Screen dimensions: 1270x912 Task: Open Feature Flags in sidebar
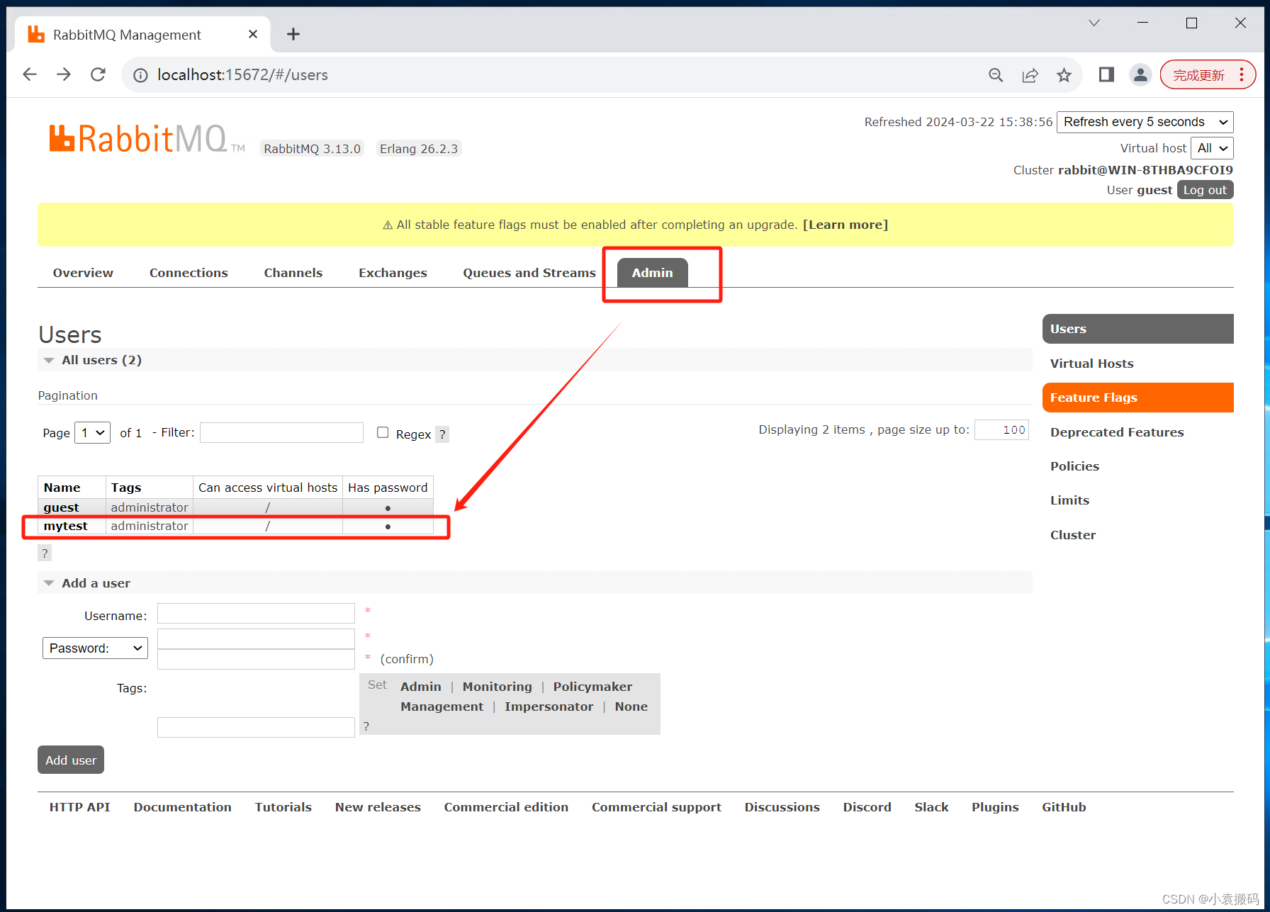(x=1137, y=398)
